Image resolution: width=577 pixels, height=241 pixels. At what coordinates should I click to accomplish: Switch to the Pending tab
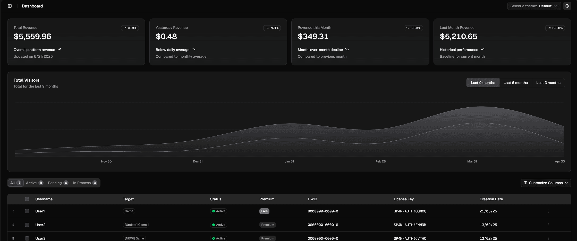tap(58, 183)
